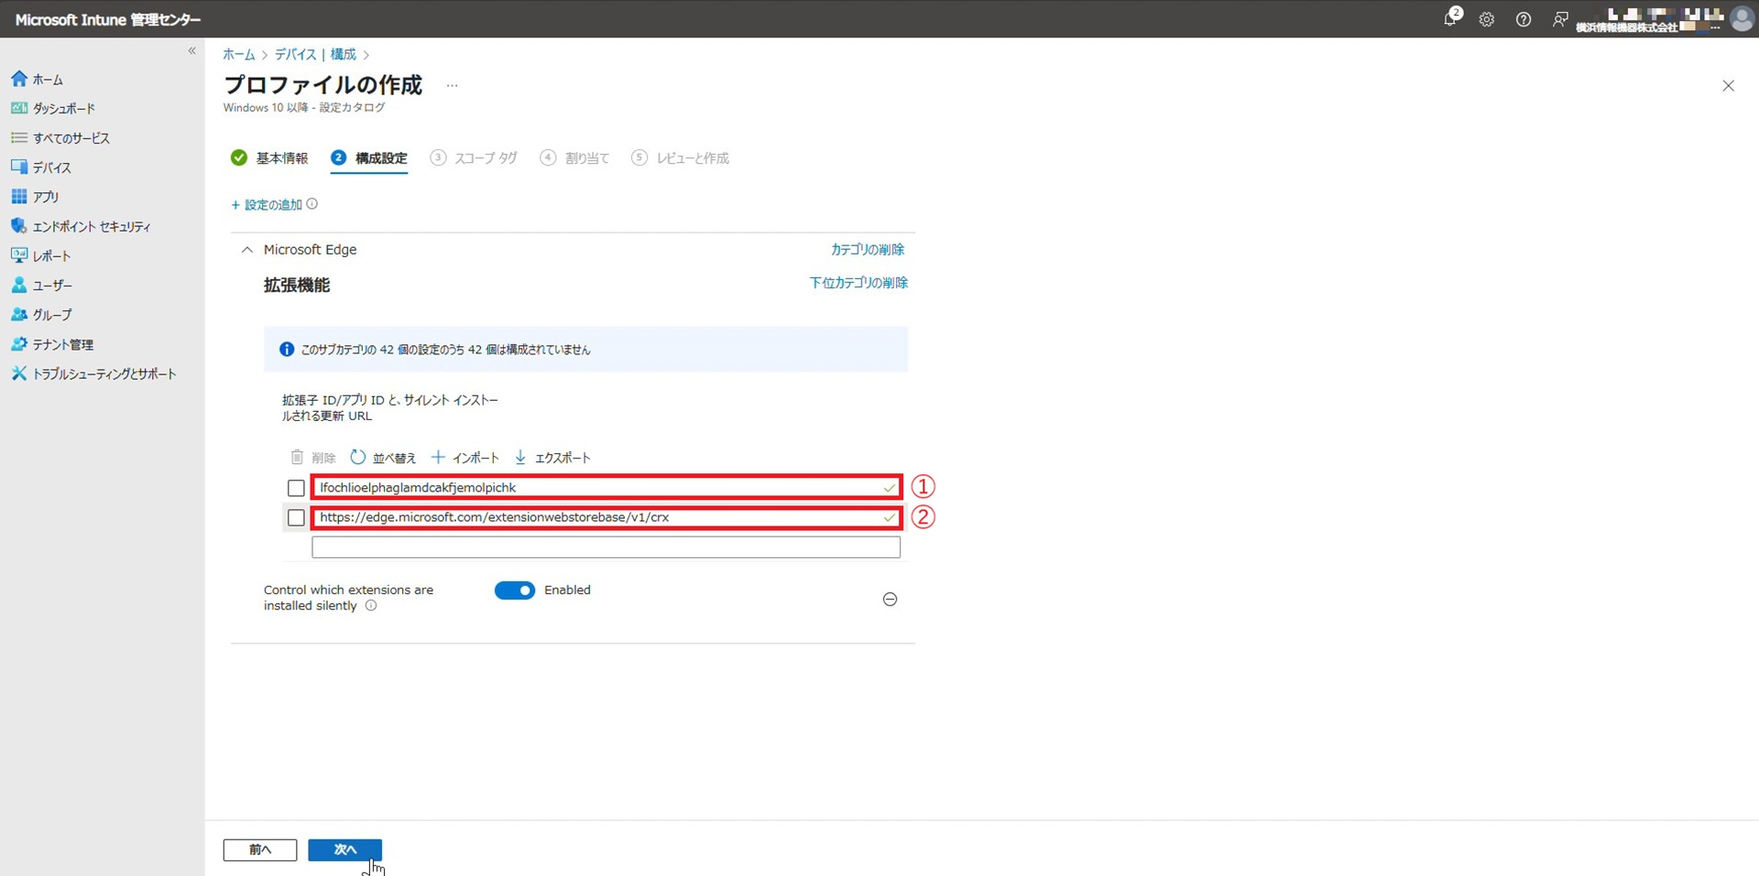The image size is (1759, 876).
Task: Check the box for the extension ID row
Action: [296, 488]
